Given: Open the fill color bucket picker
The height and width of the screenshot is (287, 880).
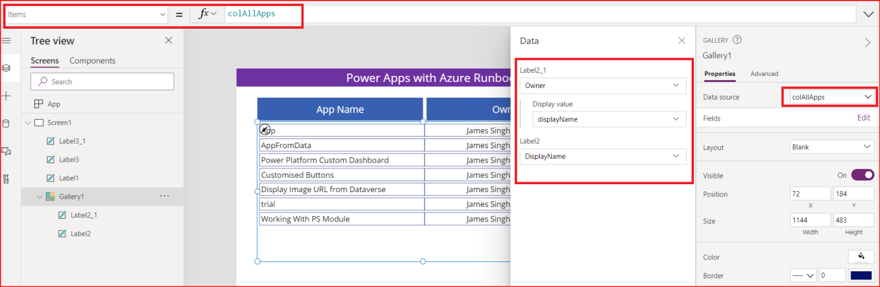Looking at the screenshot, I should tap(861, 256).
